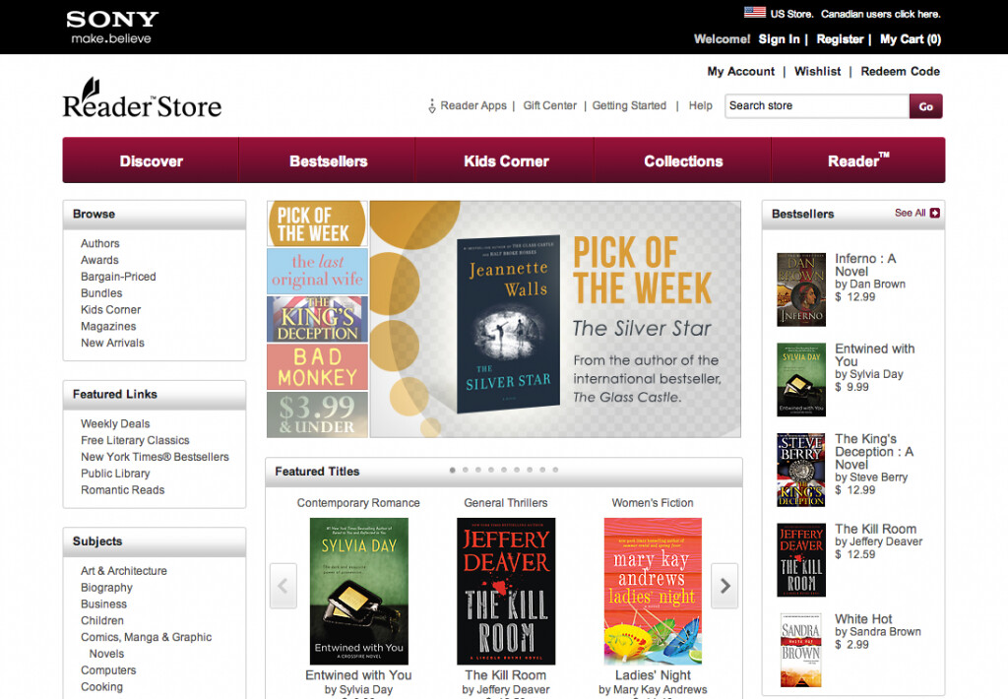Image resolution: width=1008 pixels, height=699 pixels.
Task: Open My Account
Action: click(740, 72)
